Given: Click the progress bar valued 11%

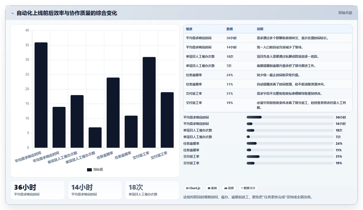Looking at the screenshot, I should click(290, 150).
